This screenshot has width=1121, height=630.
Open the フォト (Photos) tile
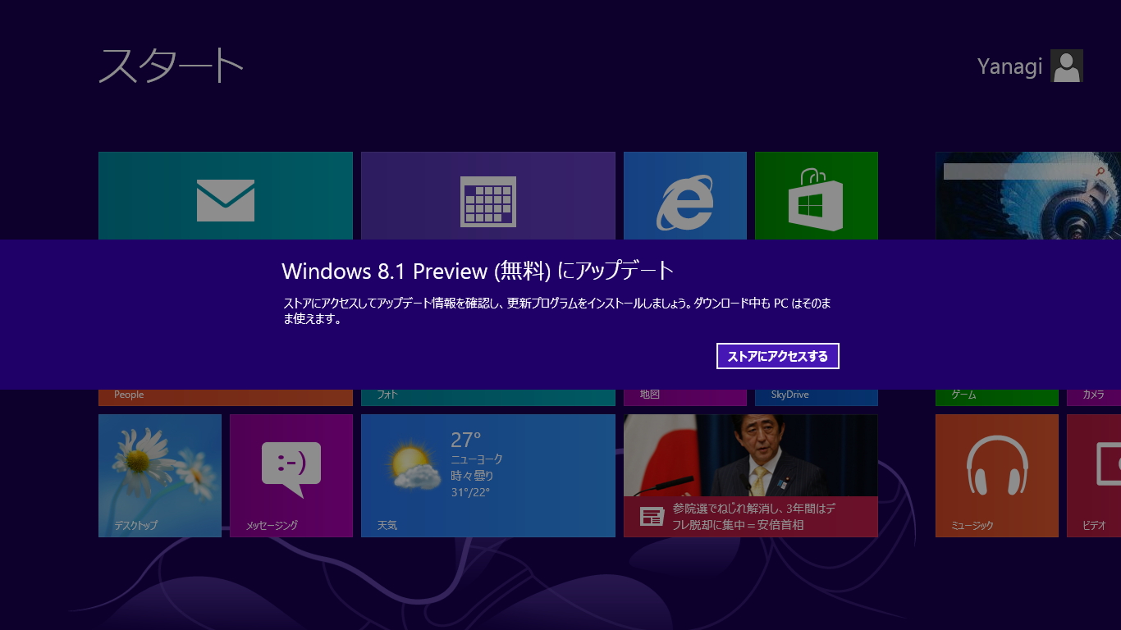tap(487, 395)
